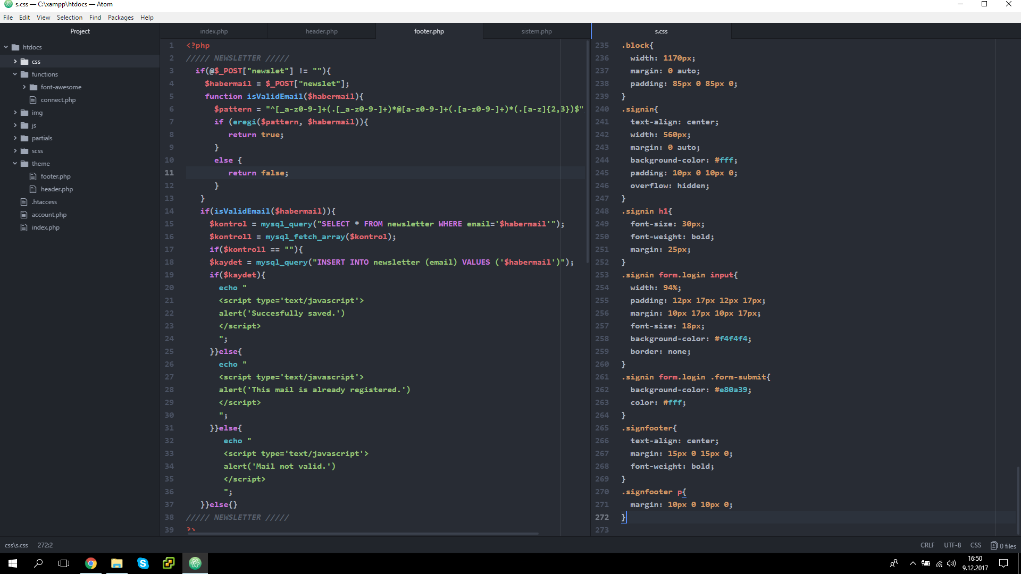This screenshot has width=1021, height=574.
Task: Click the font-awesome folder icon
Action: point(34,87)
